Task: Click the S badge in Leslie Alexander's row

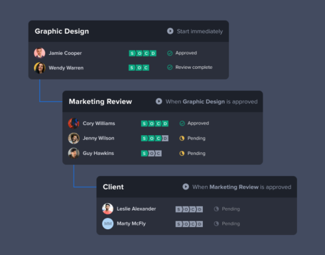Action: (178, 209)
